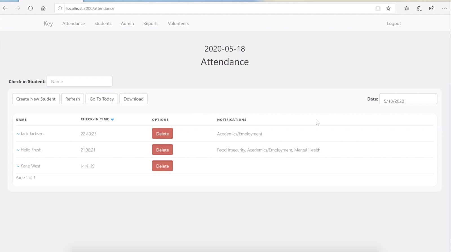Click the share page icon
This screenshot has width=451, height=252.
coord(432,8)
